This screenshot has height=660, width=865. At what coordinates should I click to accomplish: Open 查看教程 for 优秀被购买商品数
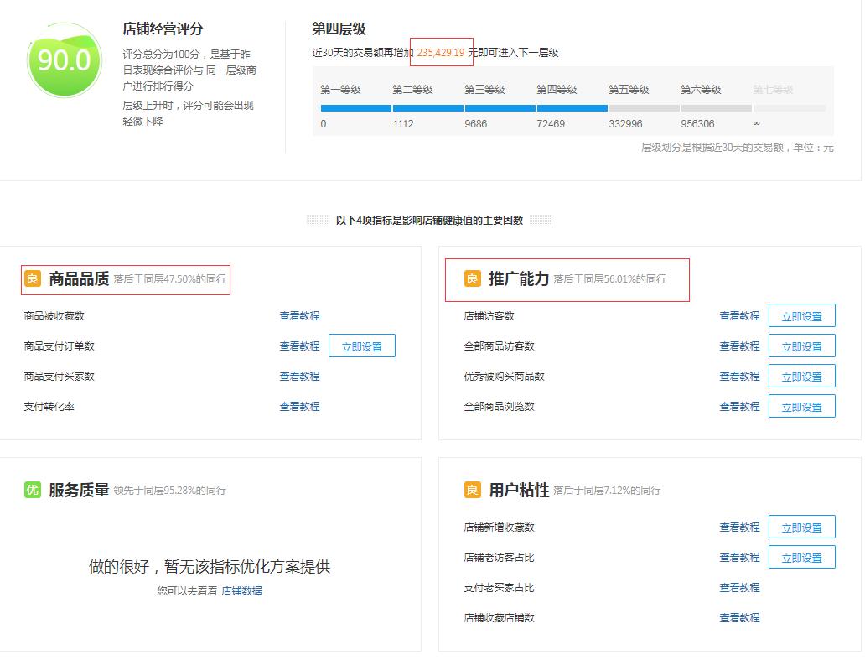[x=738, y=376]
